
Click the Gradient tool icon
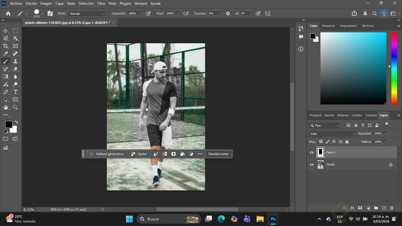(6, 77)
